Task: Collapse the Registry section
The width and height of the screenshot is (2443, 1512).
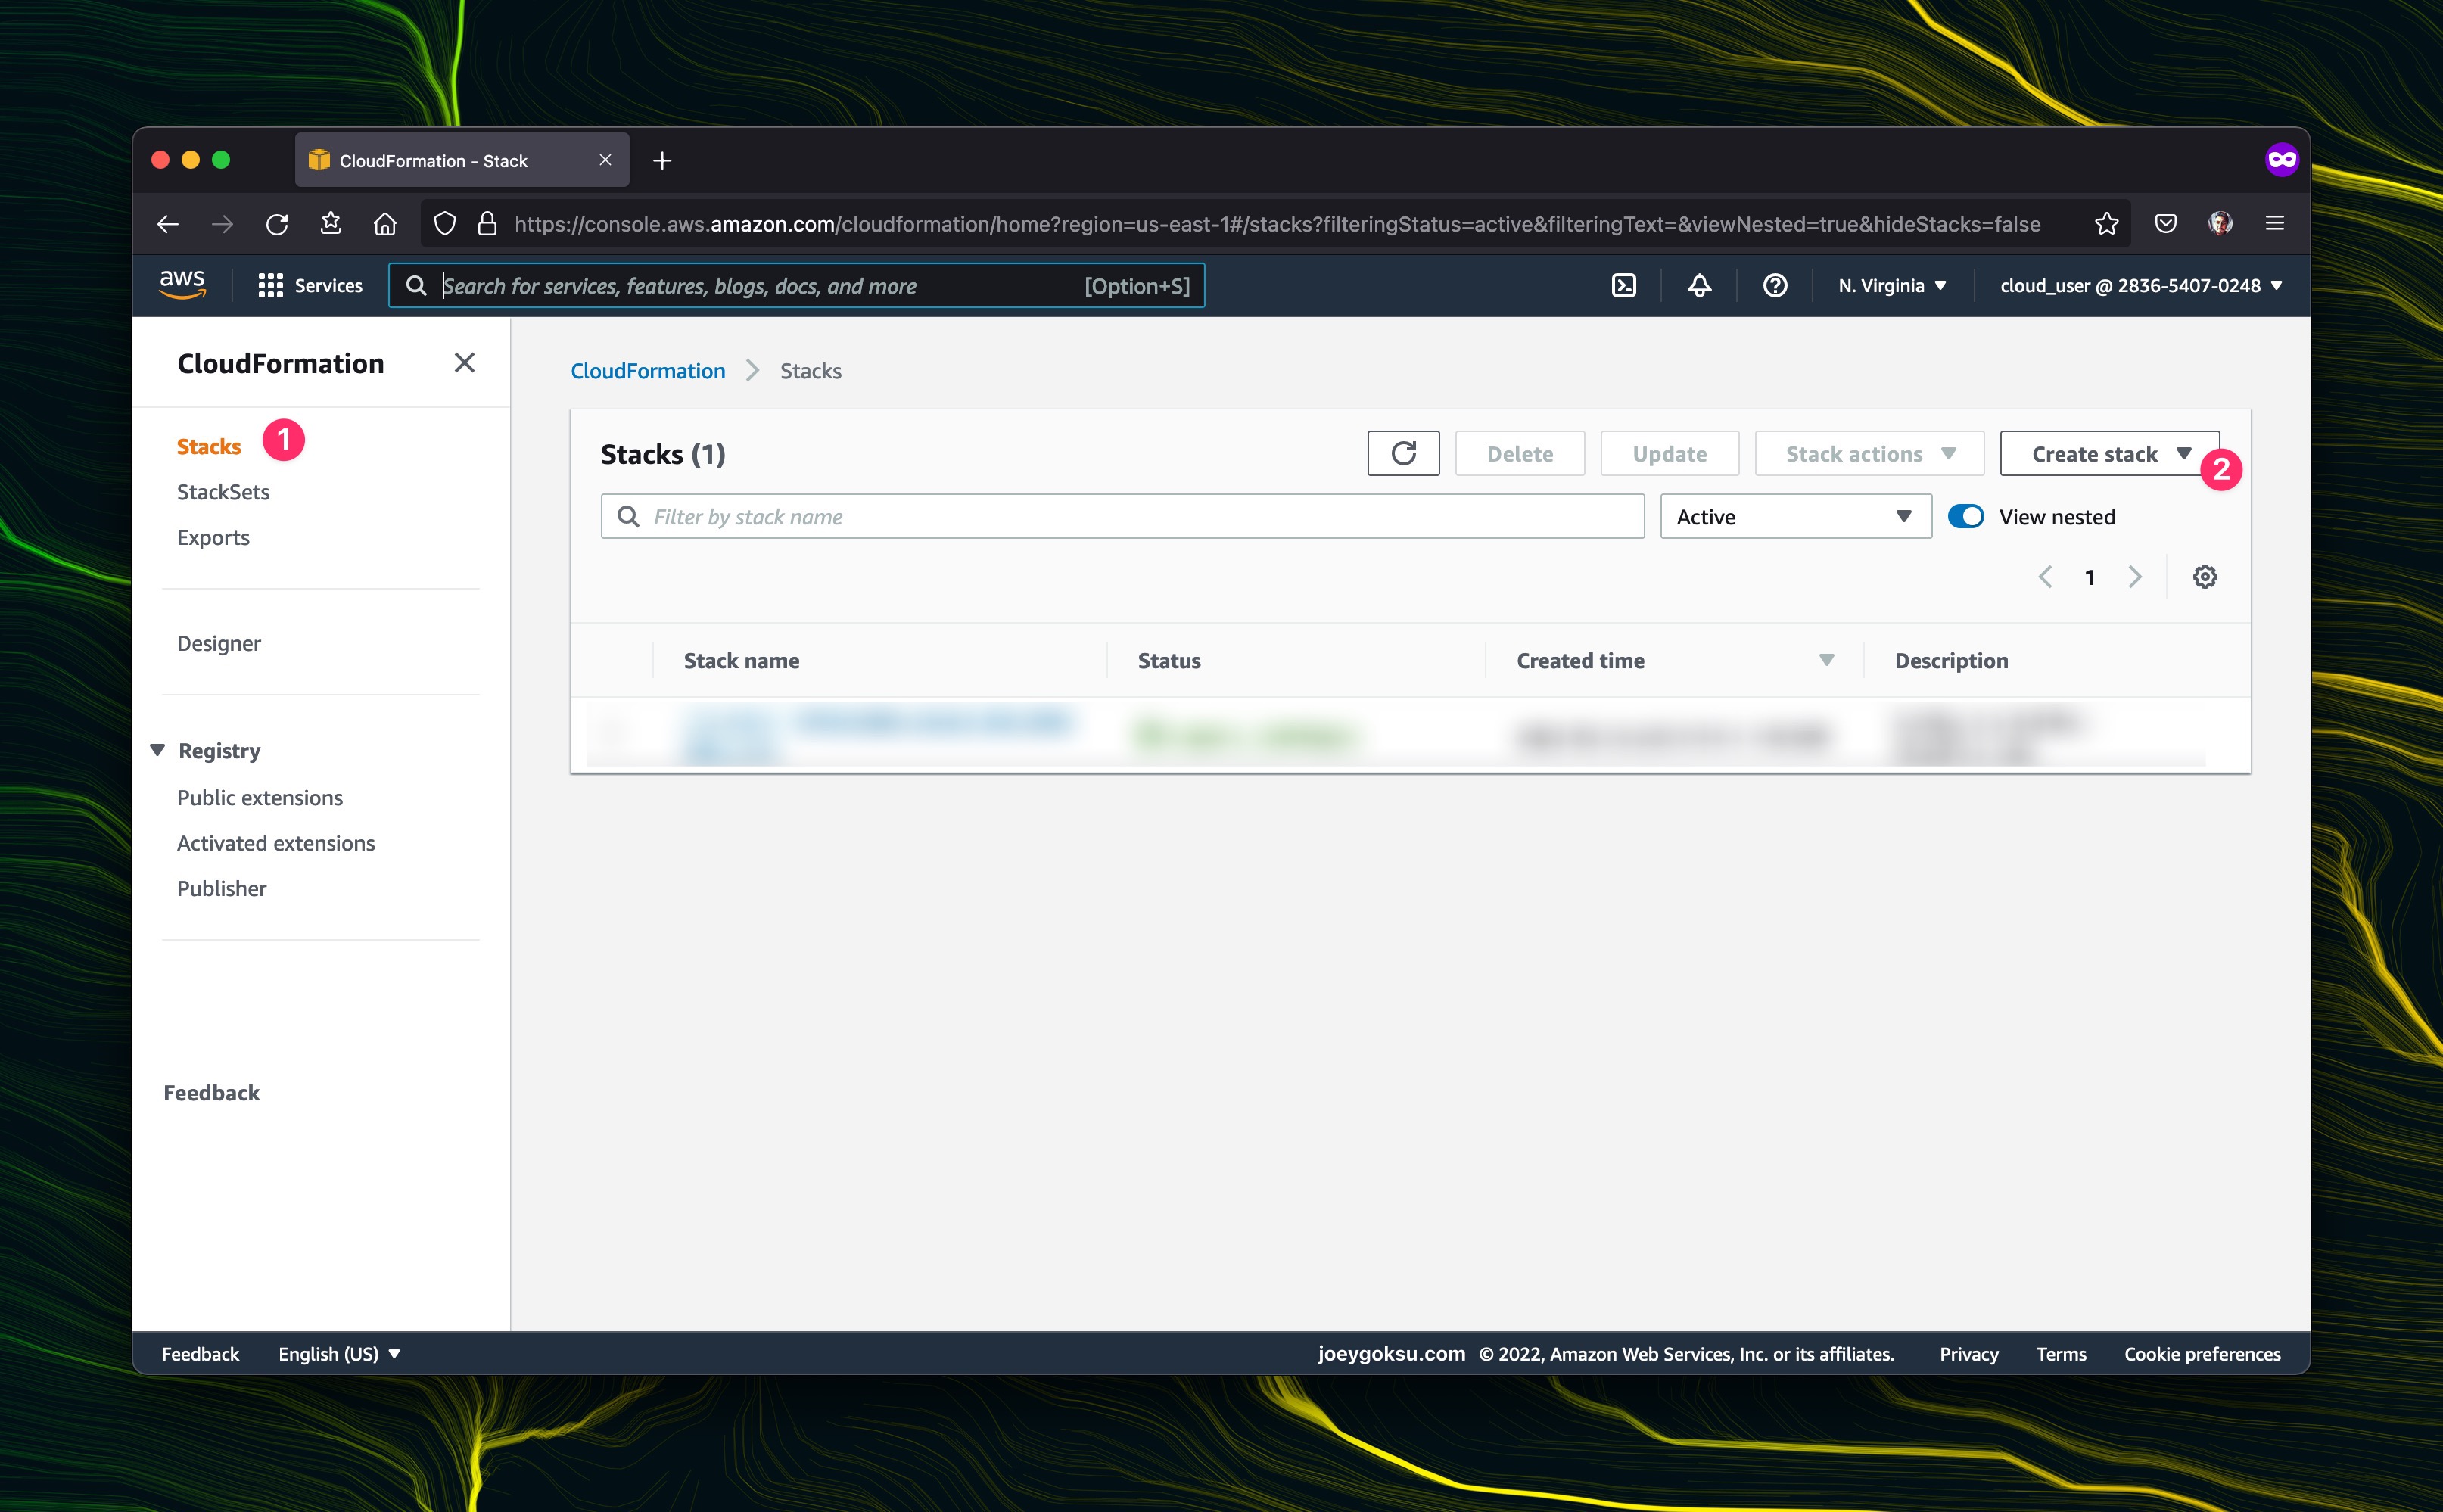Action: point(158,750)
